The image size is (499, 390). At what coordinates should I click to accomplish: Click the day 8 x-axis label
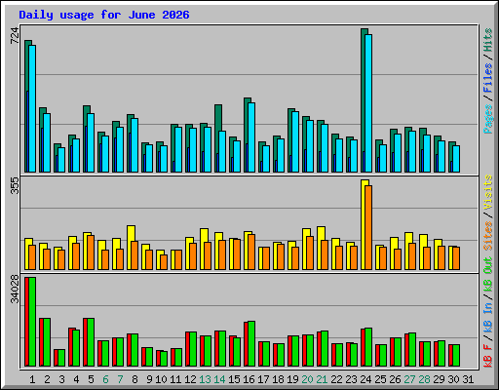(134, 379)
